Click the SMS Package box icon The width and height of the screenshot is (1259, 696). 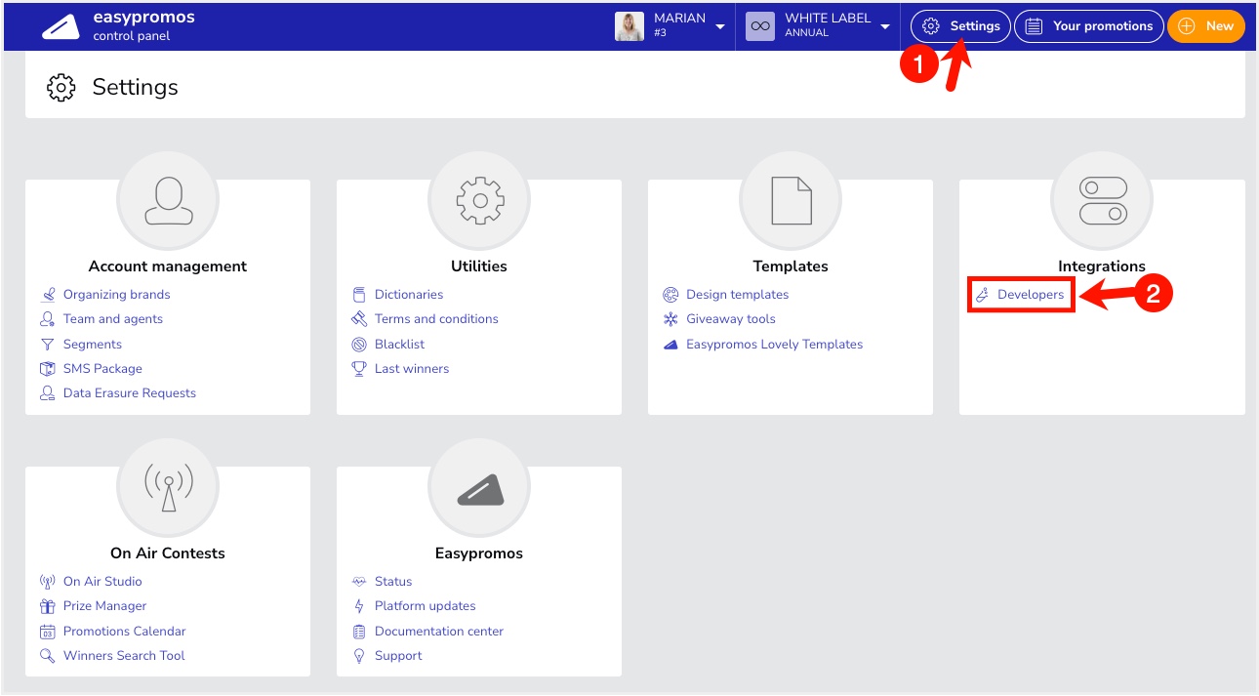pos(47,369)
